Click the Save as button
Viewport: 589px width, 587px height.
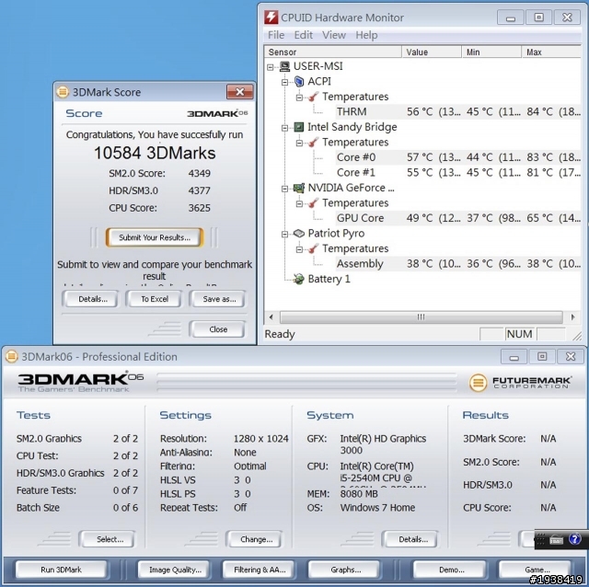click(x=217, y=299)
